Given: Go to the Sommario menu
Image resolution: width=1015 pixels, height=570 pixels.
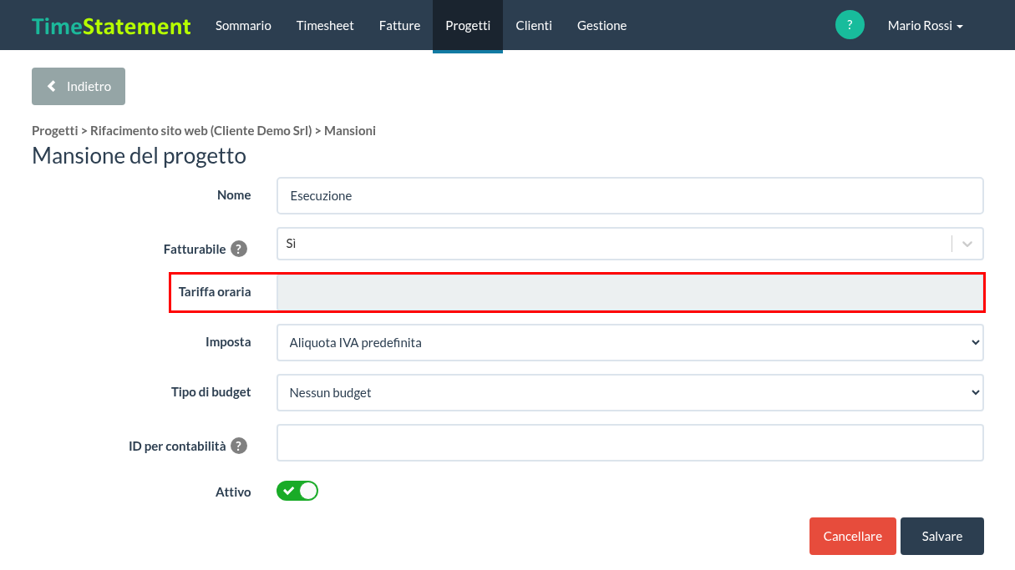Looking at the screenshot, I should point(243,26).
